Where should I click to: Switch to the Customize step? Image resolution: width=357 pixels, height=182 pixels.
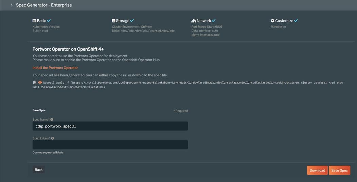(x=284, y=21)
